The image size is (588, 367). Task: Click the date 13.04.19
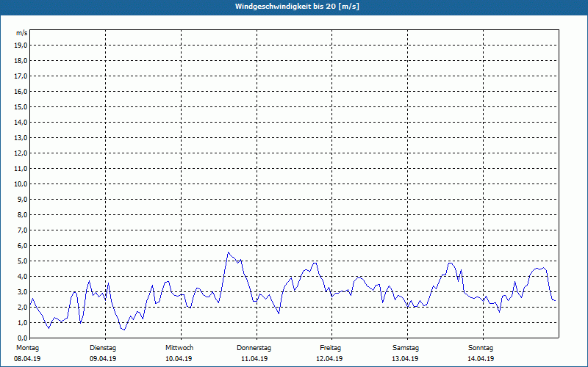[405, 359]
